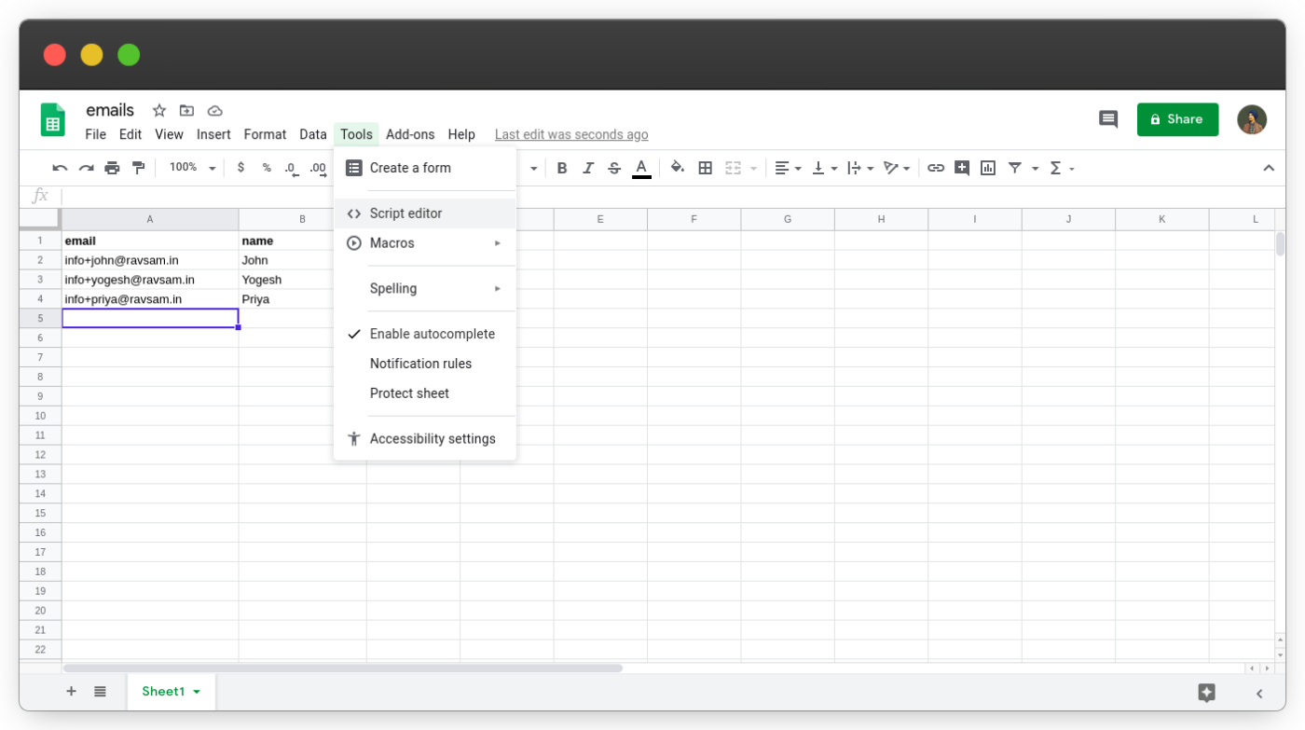The height and width of the screenshot is (730, 1305).
Task: Disable the Enable autocomplete option
Action: tap(433, 333)
